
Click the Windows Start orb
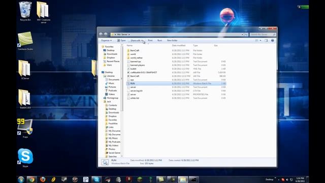point(21,179)
